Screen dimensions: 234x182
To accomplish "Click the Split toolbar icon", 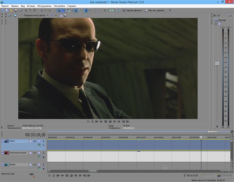I will (x=118, y=10).
